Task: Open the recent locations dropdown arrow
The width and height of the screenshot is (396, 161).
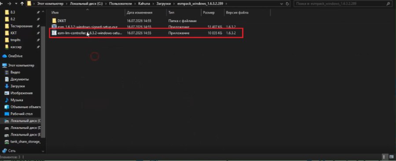Action: coord(16,4)
